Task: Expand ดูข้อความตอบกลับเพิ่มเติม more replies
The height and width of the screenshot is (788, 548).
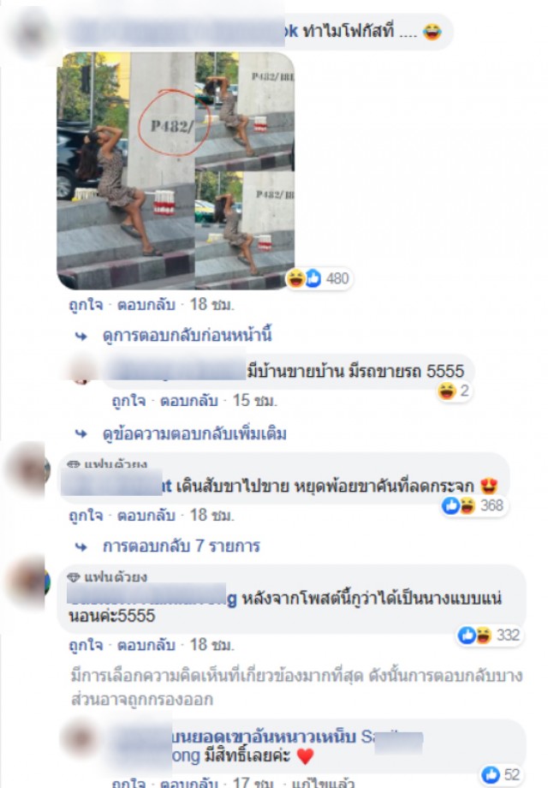Action: [x=194, y=433]
